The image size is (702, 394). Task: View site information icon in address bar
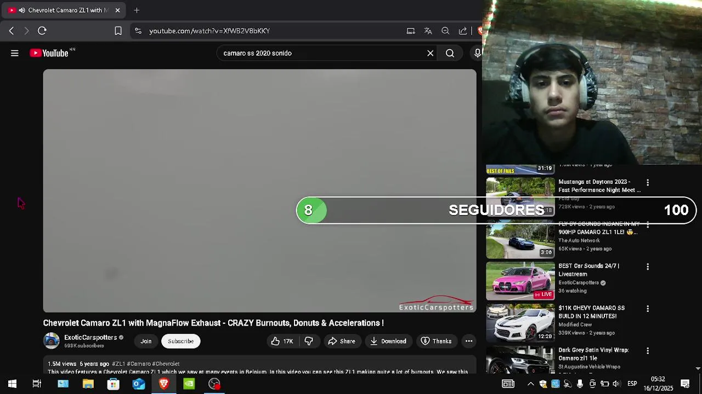(138, 31)
